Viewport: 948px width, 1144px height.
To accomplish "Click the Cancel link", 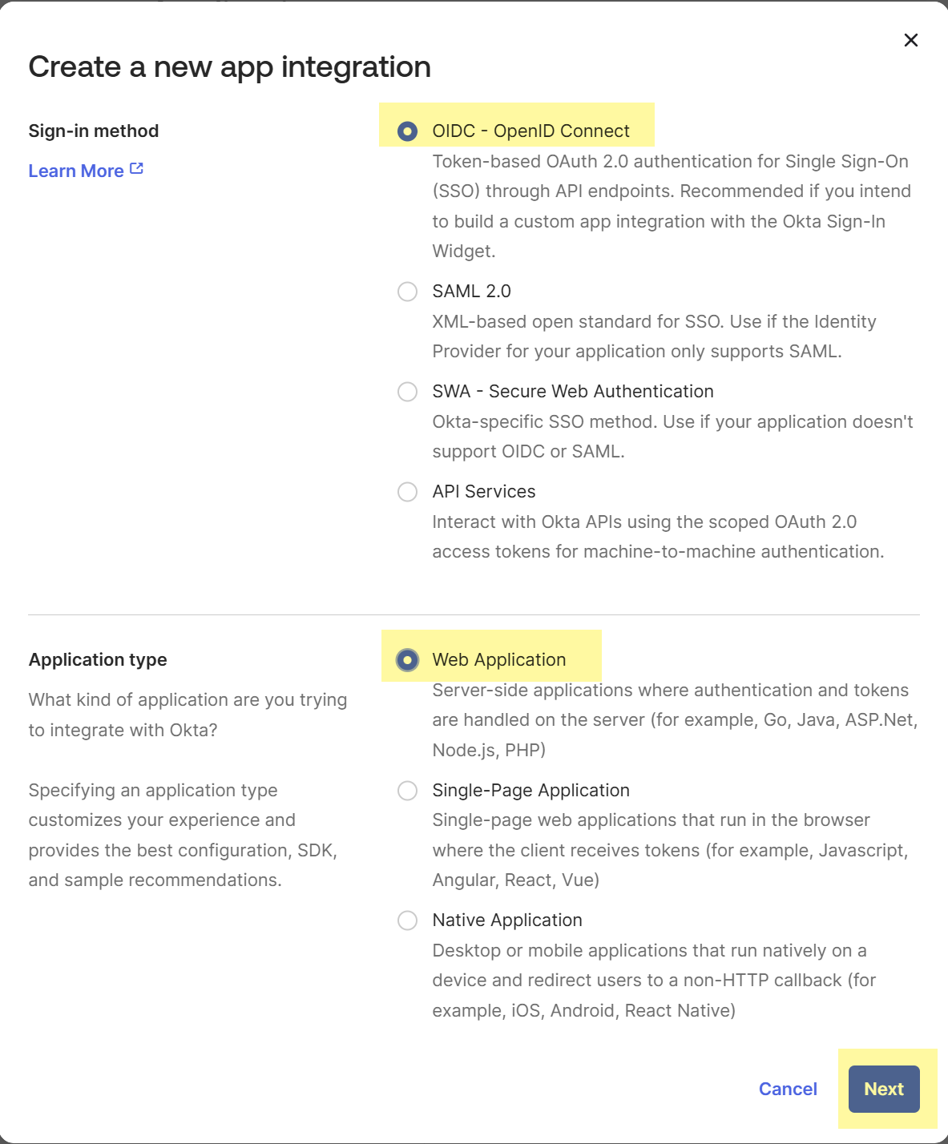I will click(x=788, y=1089).
